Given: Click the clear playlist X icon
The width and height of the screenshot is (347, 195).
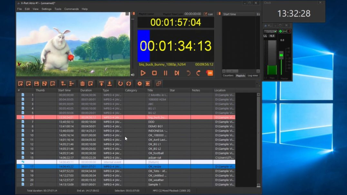Looking at the screenshot, I should point(91,84).
